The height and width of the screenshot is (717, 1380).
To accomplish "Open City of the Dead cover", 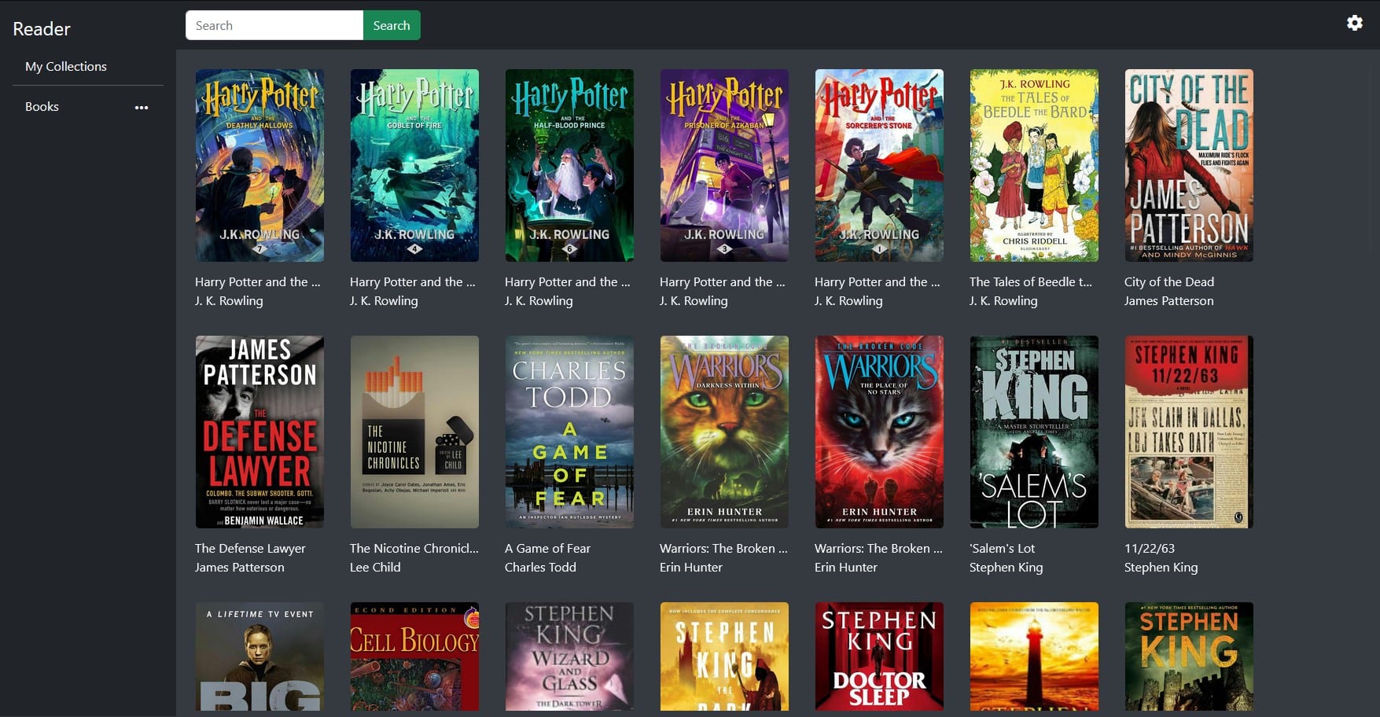I will 1189,165.
